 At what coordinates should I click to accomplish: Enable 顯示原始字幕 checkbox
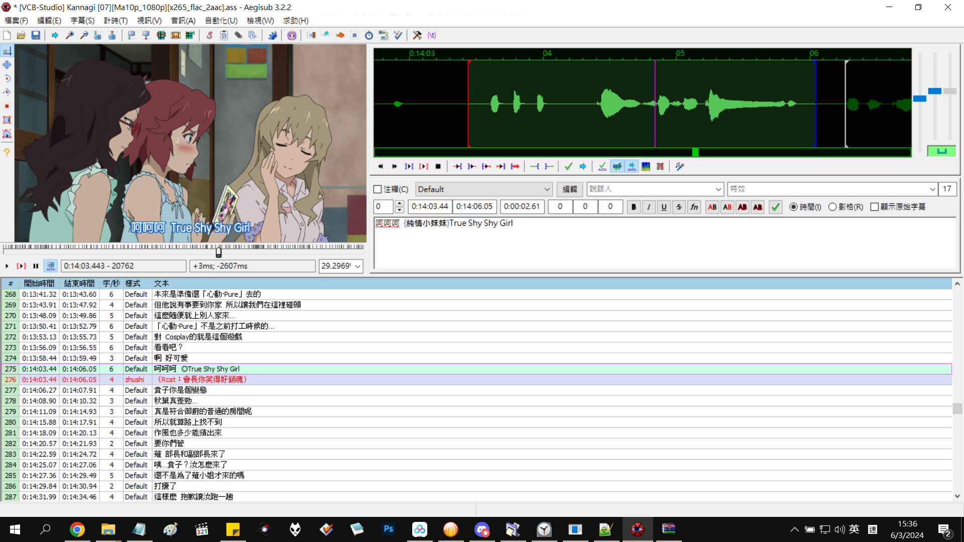click(x=875, y=207)
